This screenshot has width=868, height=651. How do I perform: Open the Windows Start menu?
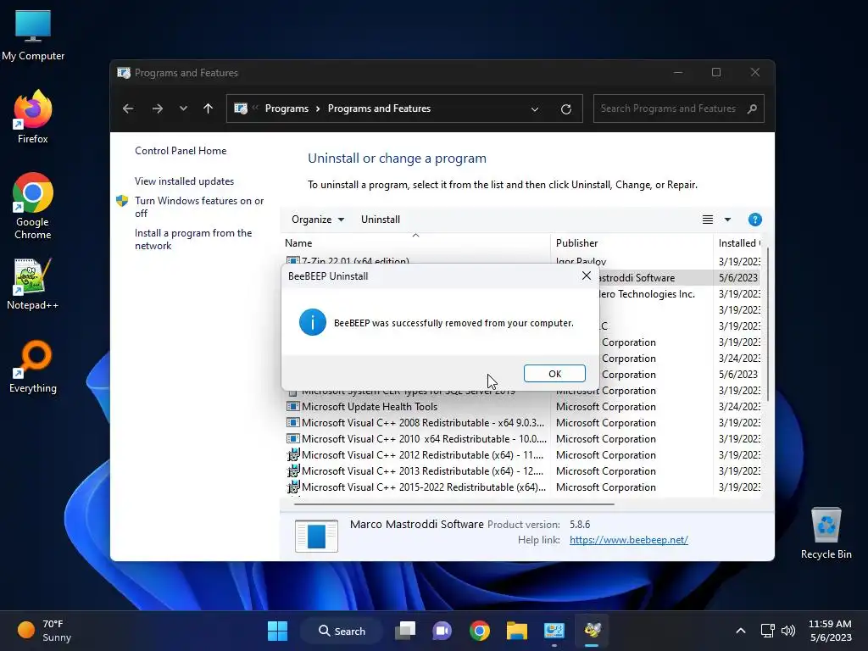[x=277, y=631]
